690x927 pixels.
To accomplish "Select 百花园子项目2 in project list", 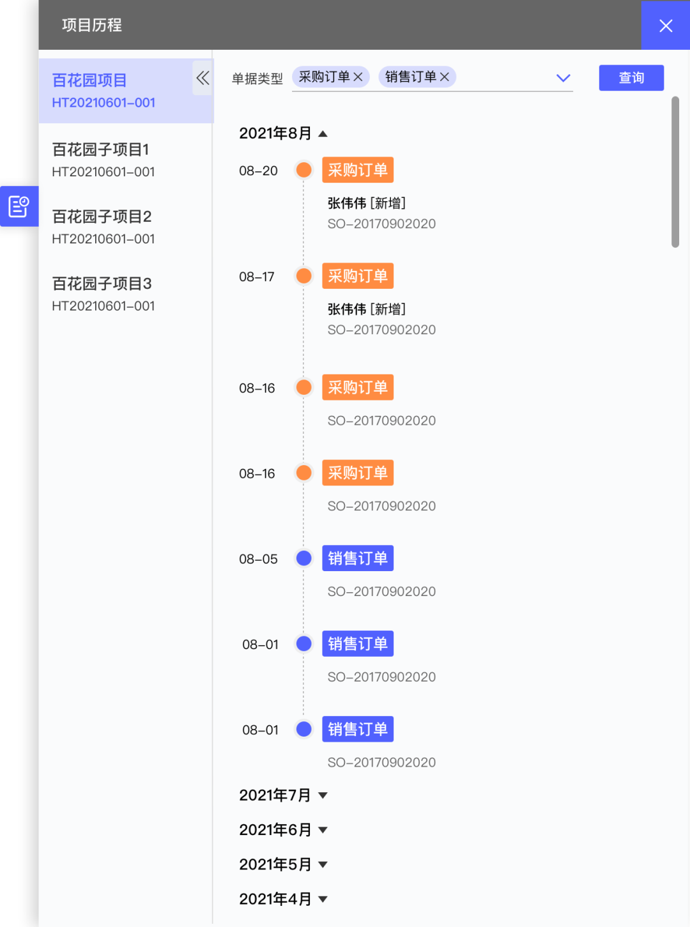I will coord(125,227).
